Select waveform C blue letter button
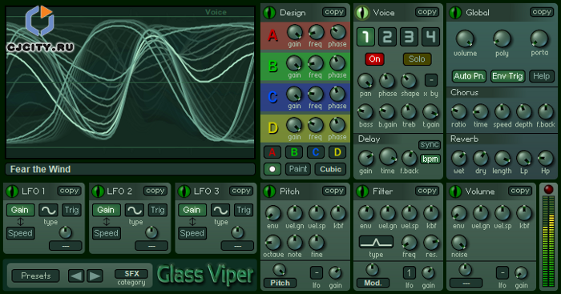 [316, 152]
